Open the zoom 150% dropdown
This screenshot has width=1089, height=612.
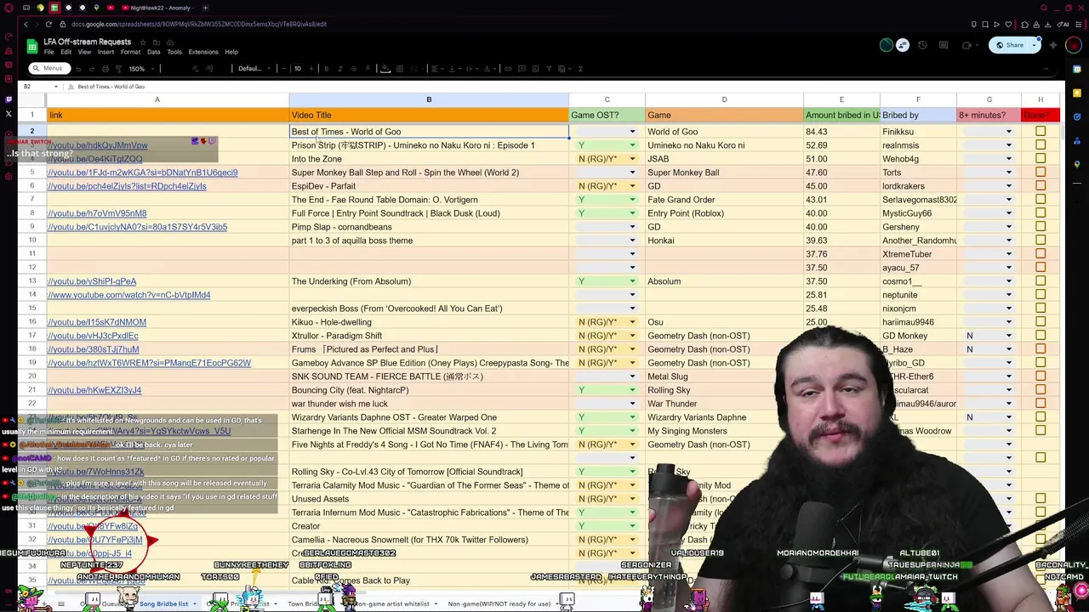point(142,69)
